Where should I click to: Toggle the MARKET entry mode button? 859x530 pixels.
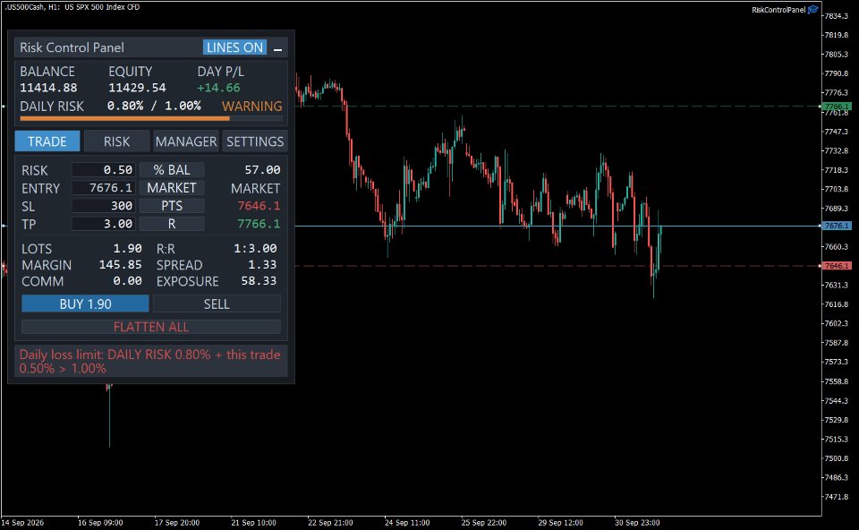172,188
